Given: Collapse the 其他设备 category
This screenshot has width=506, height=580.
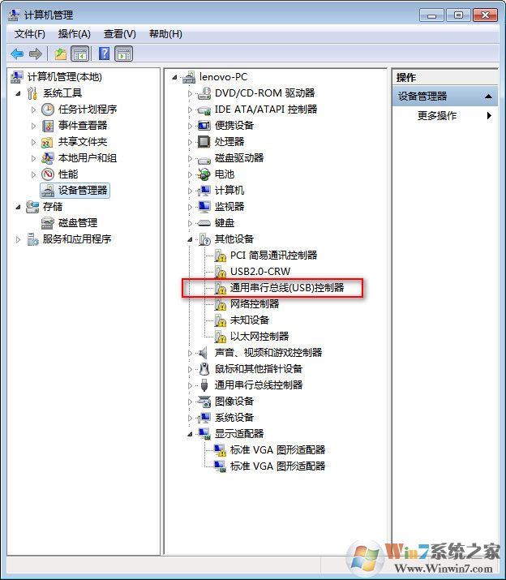Looking at the screenshot, I should pos(190,239).
